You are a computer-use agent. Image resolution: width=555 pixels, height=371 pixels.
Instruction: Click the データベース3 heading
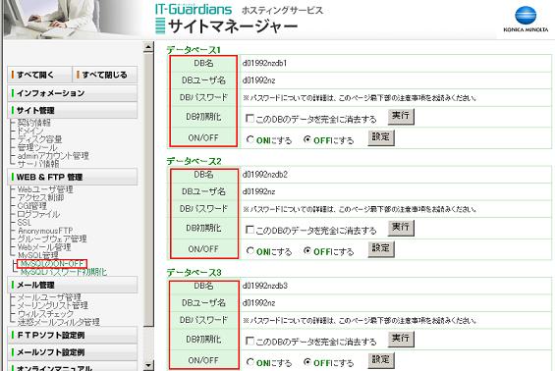click(194, 272)
